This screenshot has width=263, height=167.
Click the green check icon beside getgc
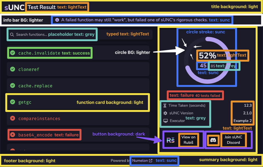click(13, 102)
